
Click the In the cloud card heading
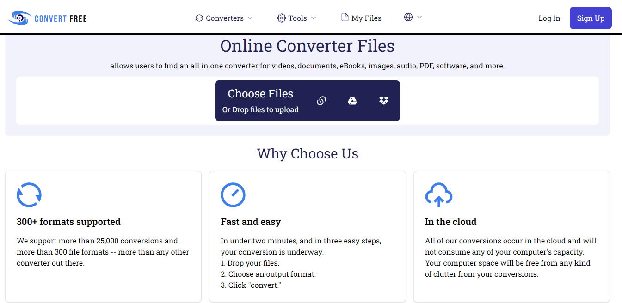450,222
